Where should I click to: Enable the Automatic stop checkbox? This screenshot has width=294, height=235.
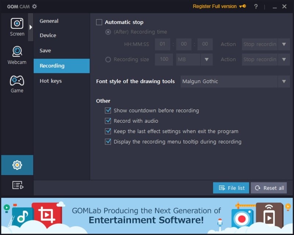99,22
